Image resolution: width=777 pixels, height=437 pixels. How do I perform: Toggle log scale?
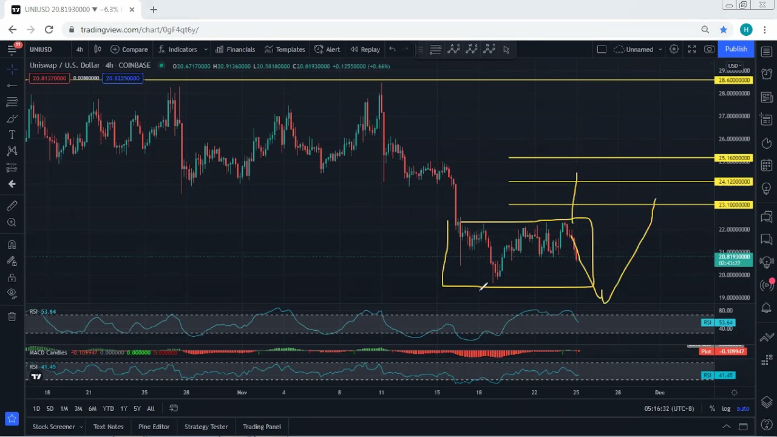tap(726, 408)
